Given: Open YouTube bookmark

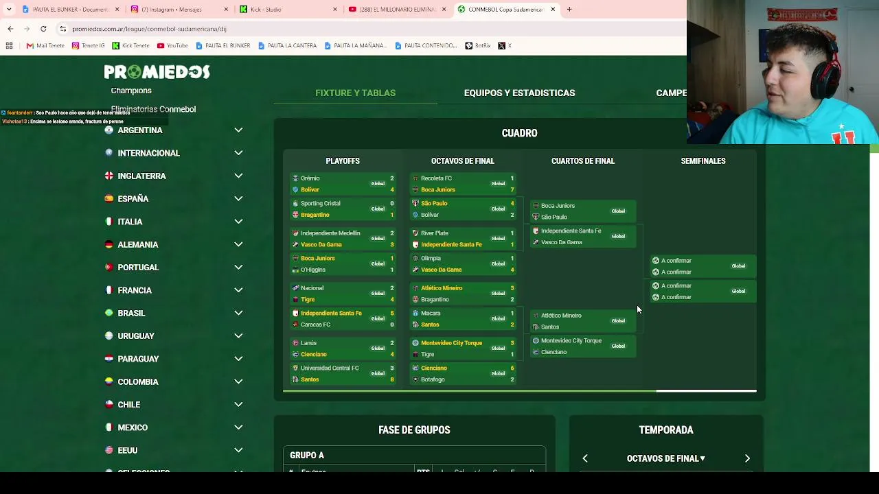Looking at the screenshot, I should 172,46.
